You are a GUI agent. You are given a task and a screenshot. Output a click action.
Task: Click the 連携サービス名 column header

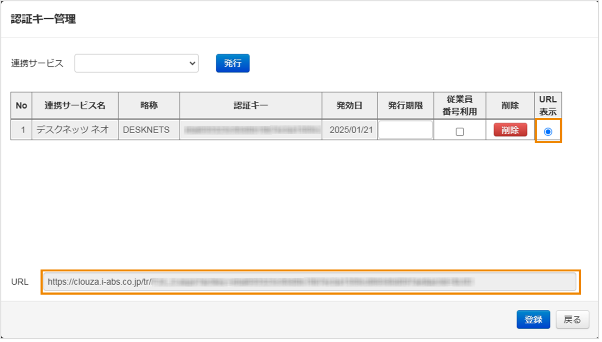(x=75, y=106)
